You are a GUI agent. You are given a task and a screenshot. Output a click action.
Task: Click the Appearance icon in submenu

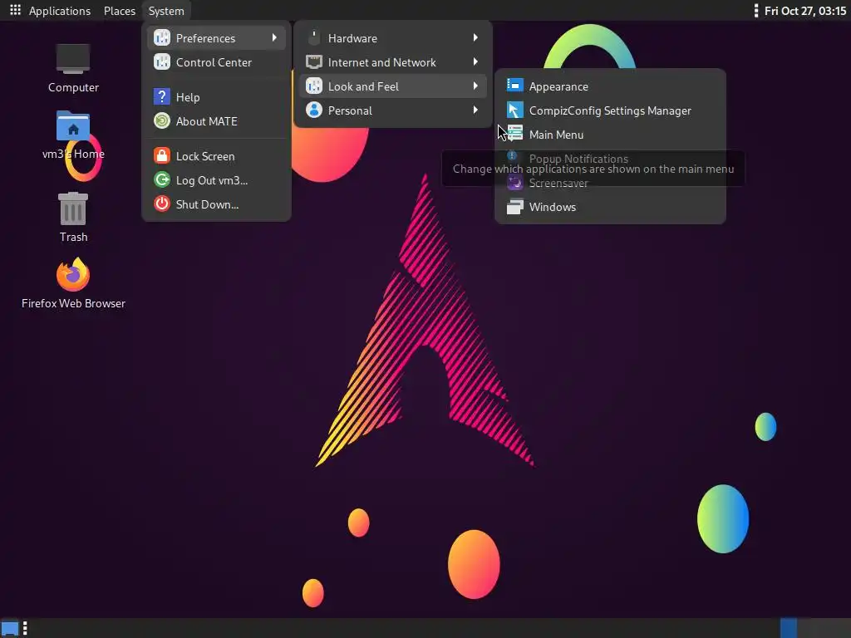point(514,86)
